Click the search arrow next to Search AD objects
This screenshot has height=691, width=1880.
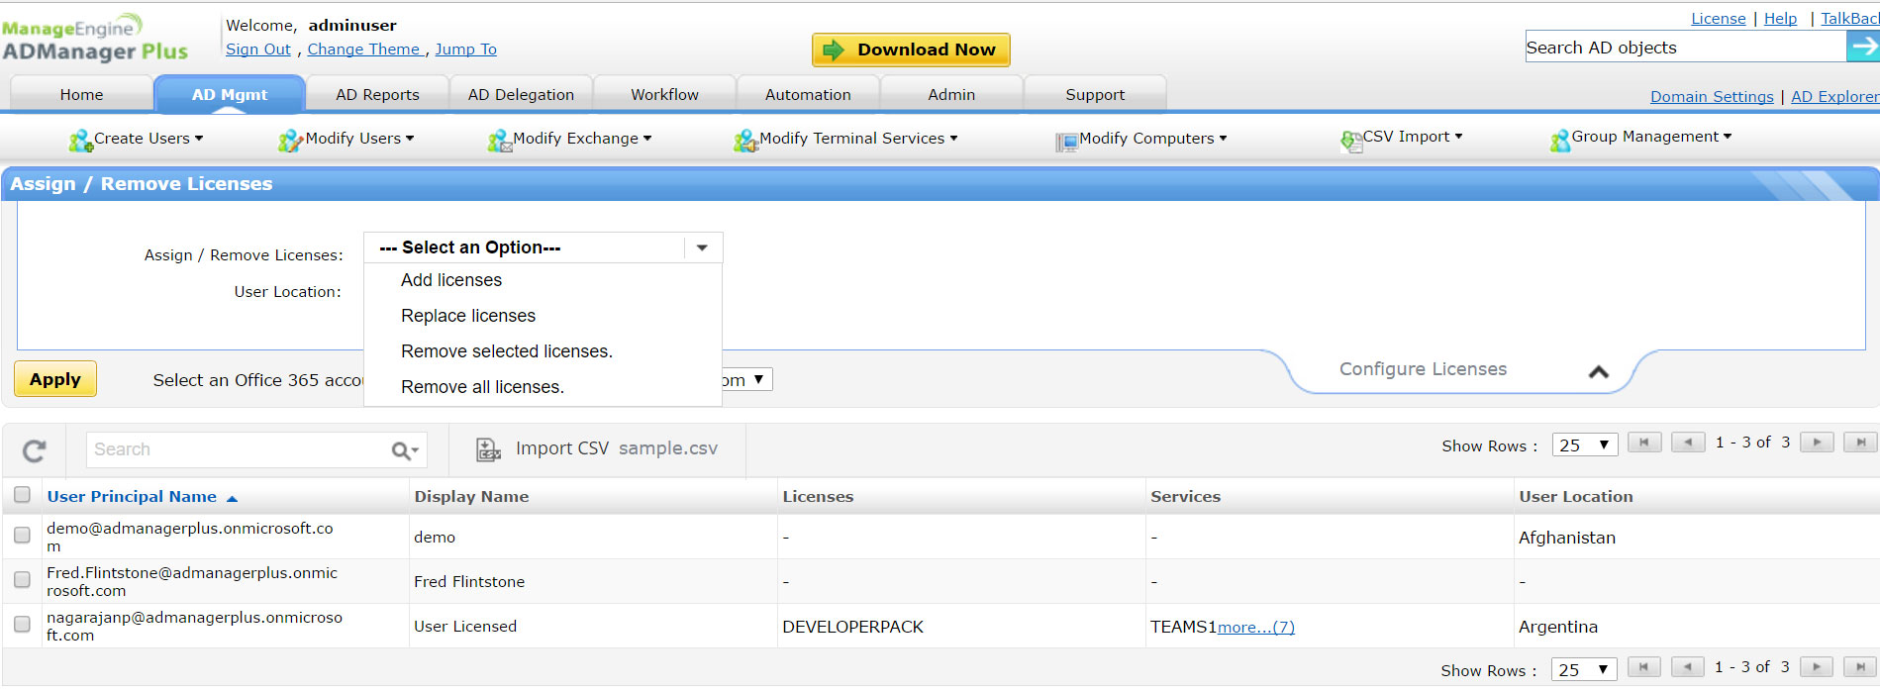pos(1862,47)
